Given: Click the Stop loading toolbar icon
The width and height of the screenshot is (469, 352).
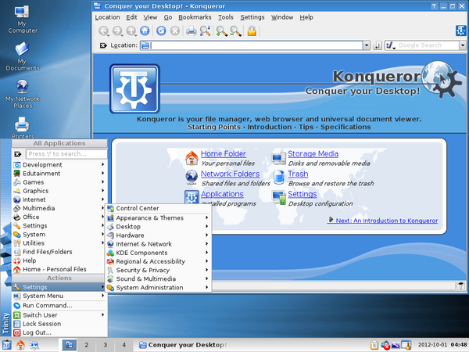Looking at the screenshot, I should [175, 31].
